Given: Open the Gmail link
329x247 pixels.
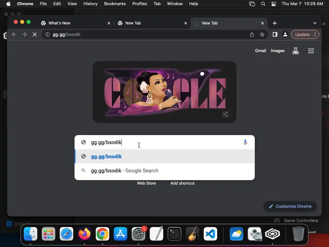Looking at the screenshot, I should [260, 50].
